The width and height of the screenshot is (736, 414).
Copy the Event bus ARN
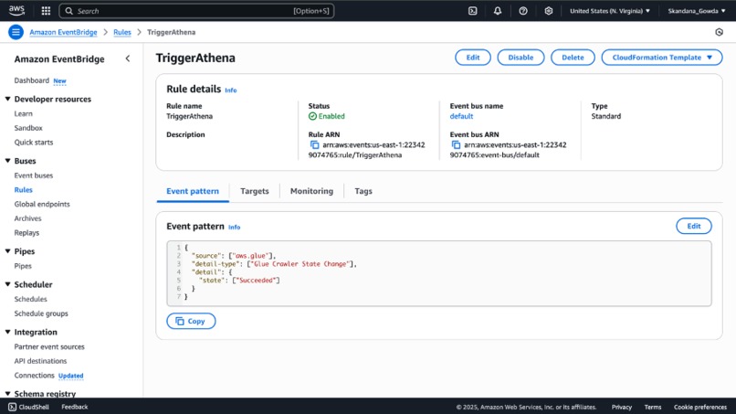456,144
